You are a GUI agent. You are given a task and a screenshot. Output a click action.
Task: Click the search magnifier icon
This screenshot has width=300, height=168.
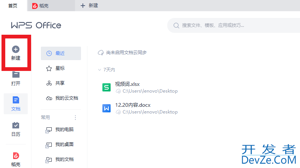(176, 25)
